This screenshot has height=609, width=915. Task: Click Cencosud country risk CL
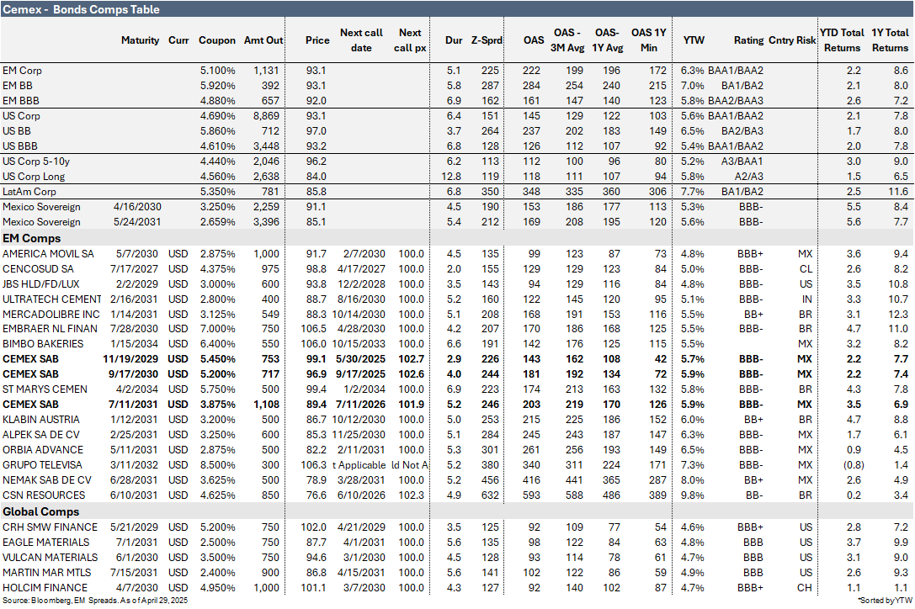[806, 269]
